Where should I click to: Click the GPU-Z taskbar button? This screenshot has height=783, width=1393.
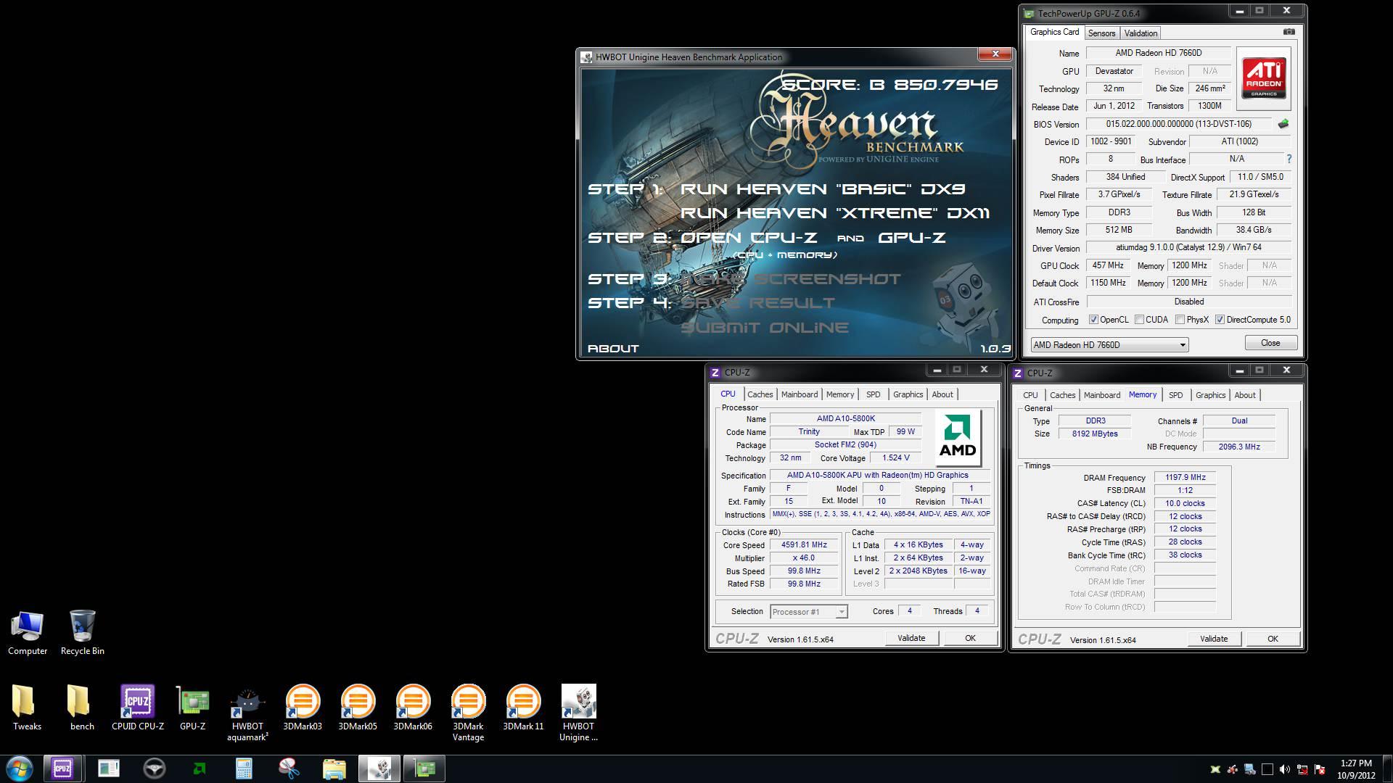(424, 768)
